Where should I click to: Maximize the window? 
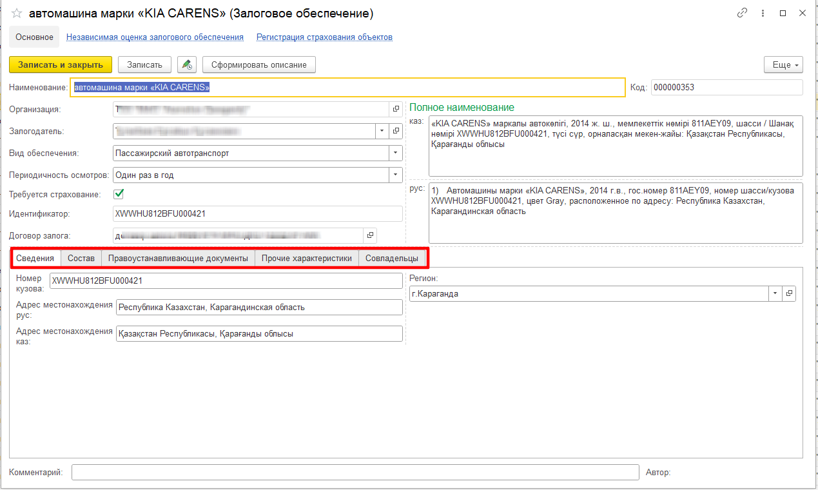[783, 14]
